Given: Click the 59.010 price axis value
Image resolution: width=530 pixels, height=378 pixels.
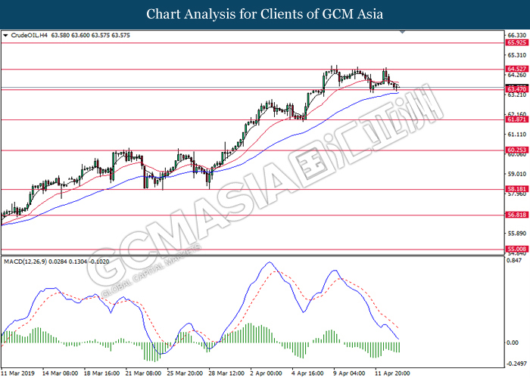Looking at the screenshot, I should [x=517, y=174].
